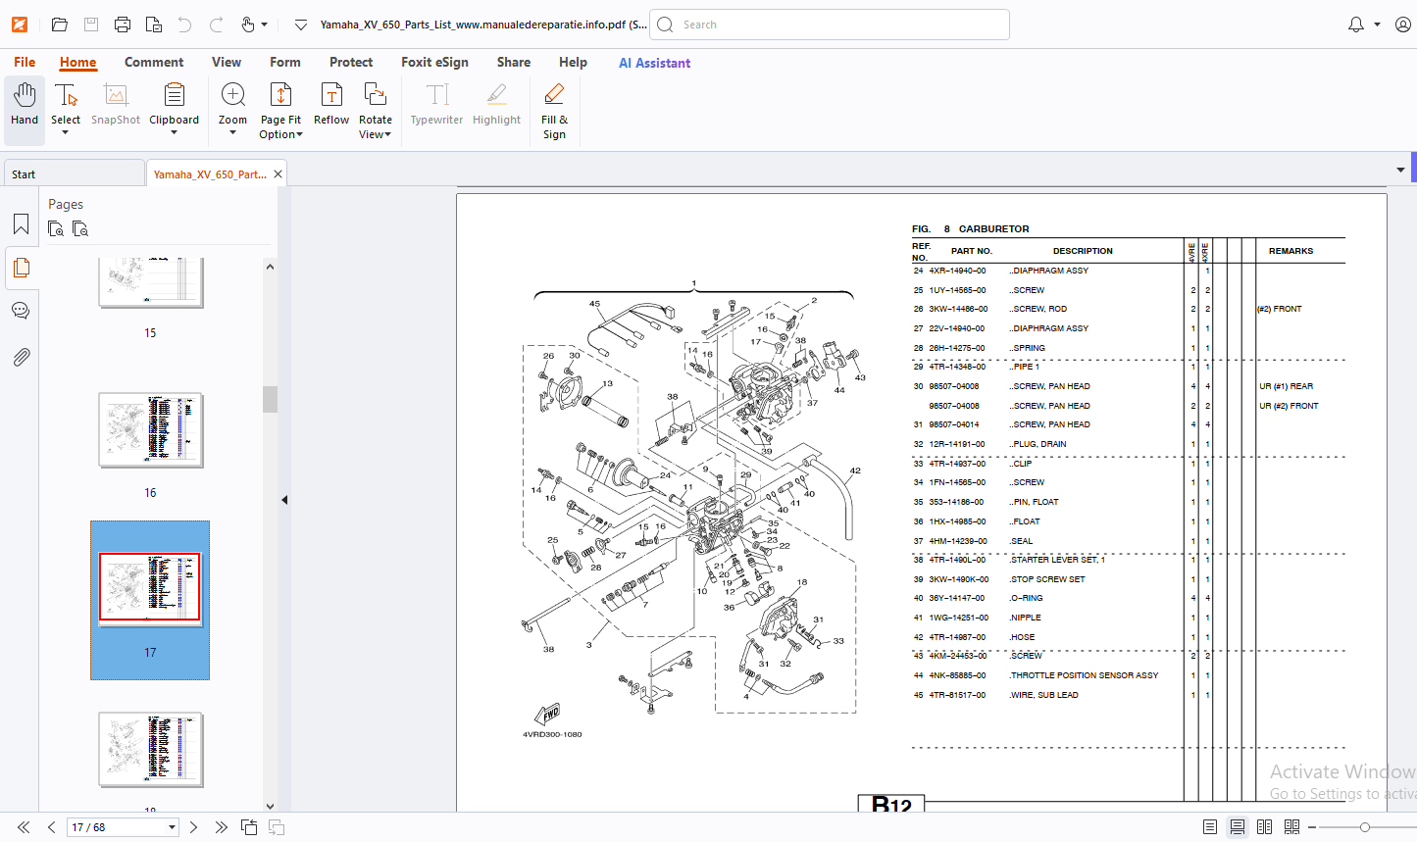1417x842 pixels.
Task: Switch to the Form ribbon tab
Action: click(x=285, y=62)
